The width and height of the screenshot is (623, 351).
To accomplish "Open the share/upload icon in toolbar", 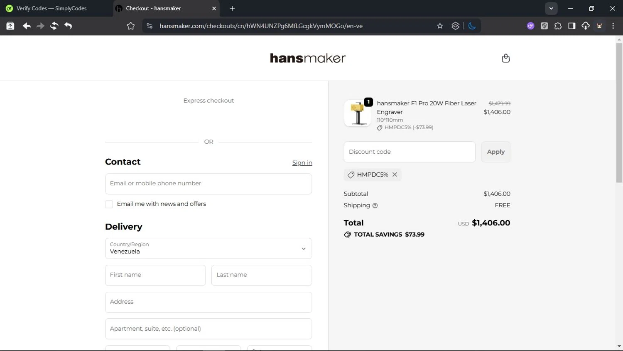I will [10, 26].
